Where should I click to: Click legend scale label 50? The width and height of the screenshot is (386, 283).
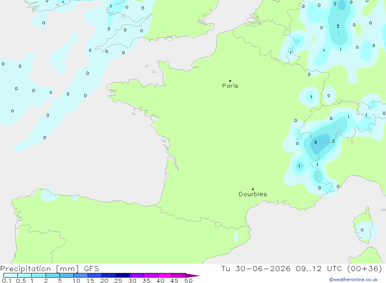(x=188, y=281)
